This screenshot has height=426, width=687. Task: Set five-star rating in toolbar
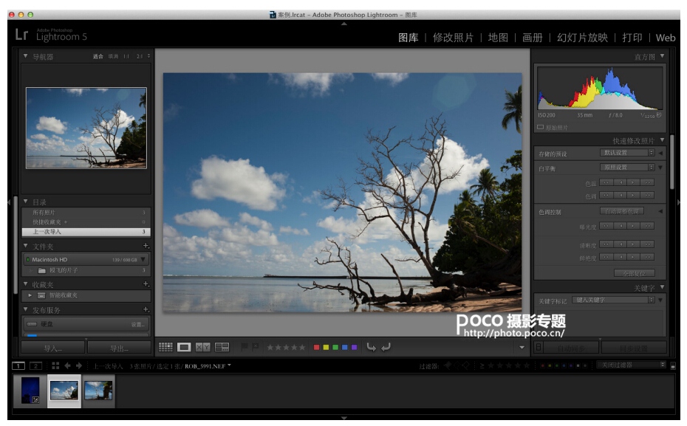point(302,347)
